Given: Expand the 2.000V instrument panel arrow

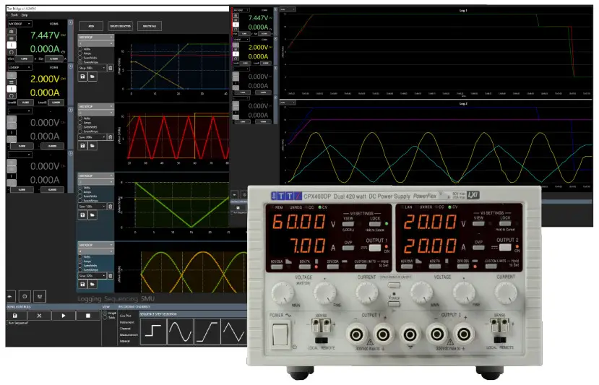Looking at the screenshot, I should (x=71, y=66).
